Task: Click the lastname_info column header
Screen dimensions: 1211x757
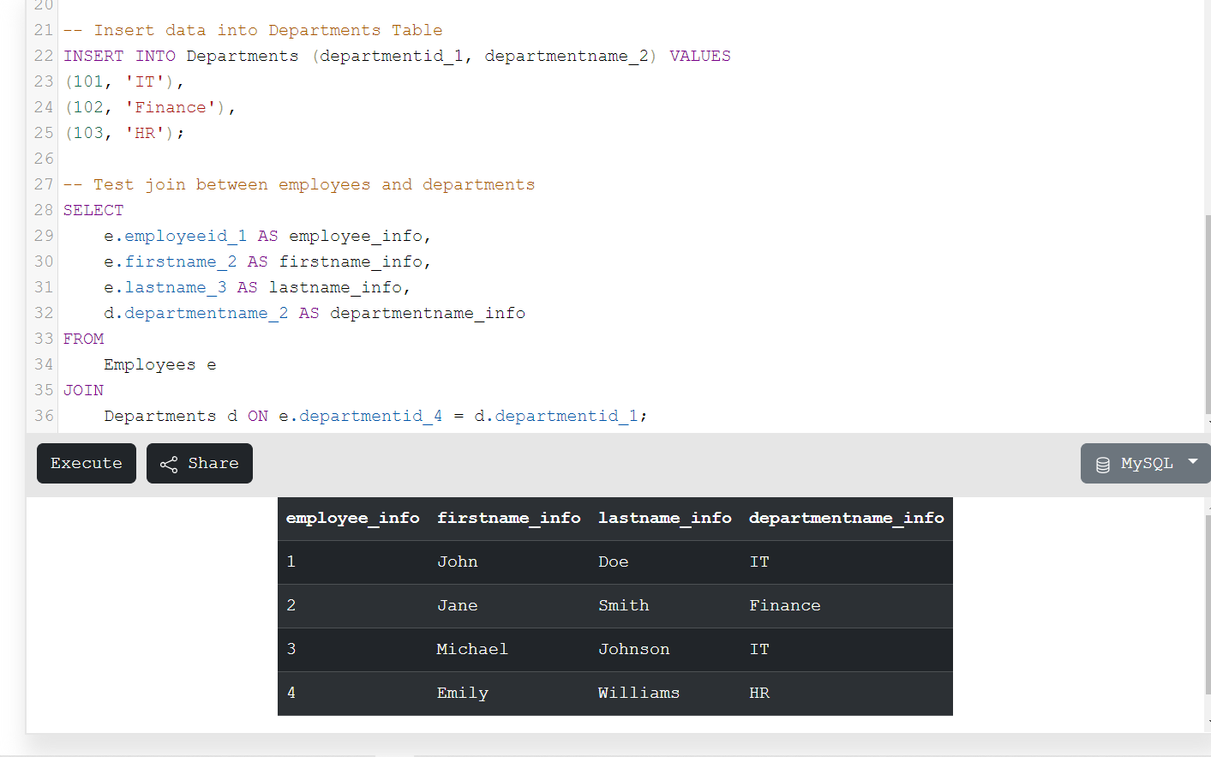Action: tap(664, 518)
